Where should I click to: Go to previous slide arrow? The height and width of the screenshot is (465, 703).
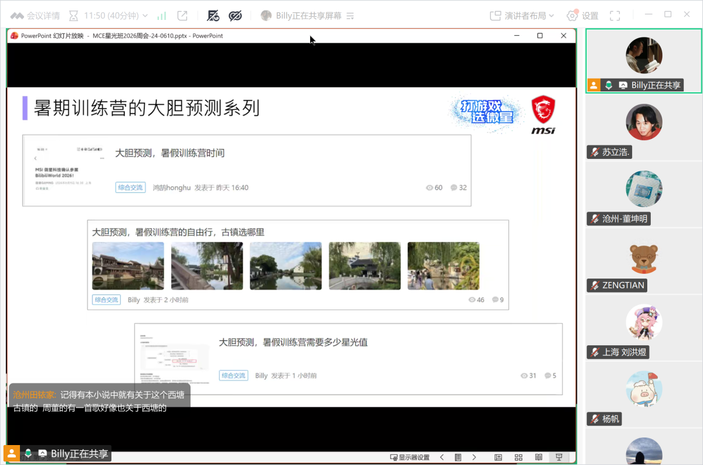pyautogui.click(x=442, y=457)
